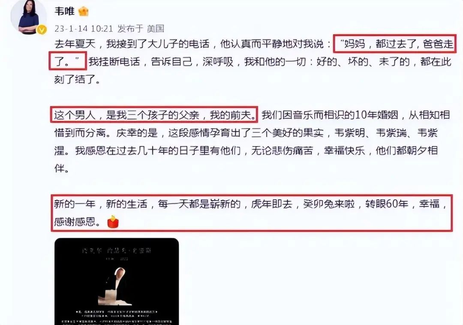This screenshot has width=463, height=325.
Task: Click the post timestamp 23-1-14 10:21
Action: [x=84, y=29]
